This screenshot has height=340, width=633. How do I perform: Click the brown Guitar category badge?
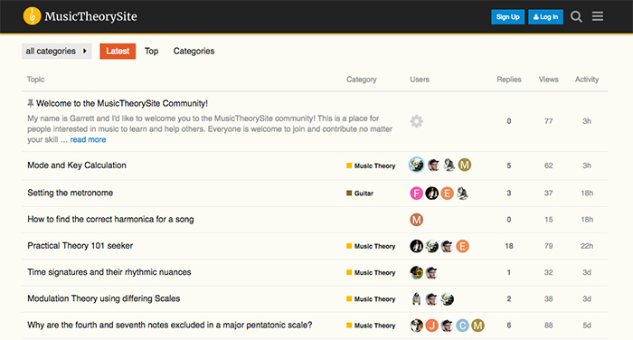pyautogui.click(x=360, y=194)
